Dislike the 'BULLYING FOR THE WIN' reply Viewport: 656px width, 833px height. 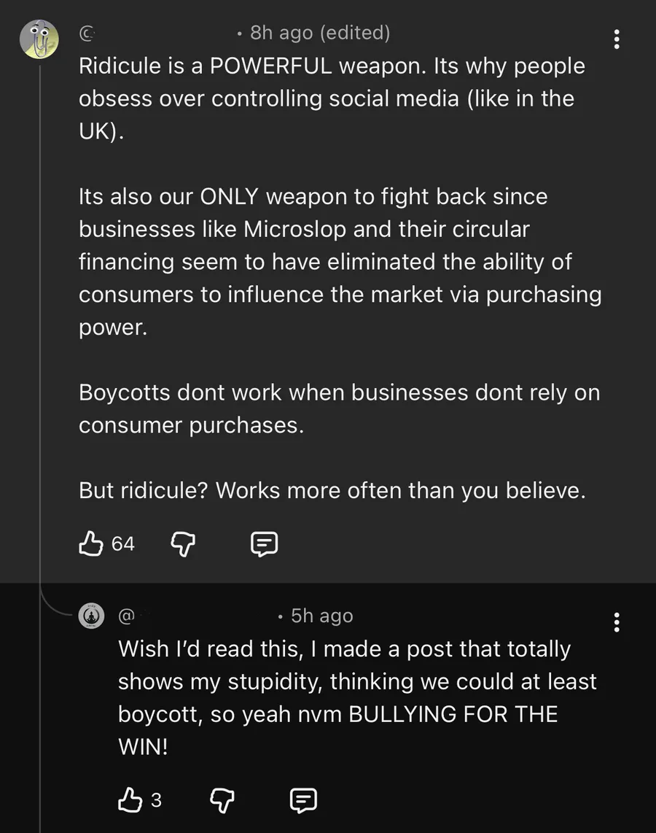click(x=222, y=801)
